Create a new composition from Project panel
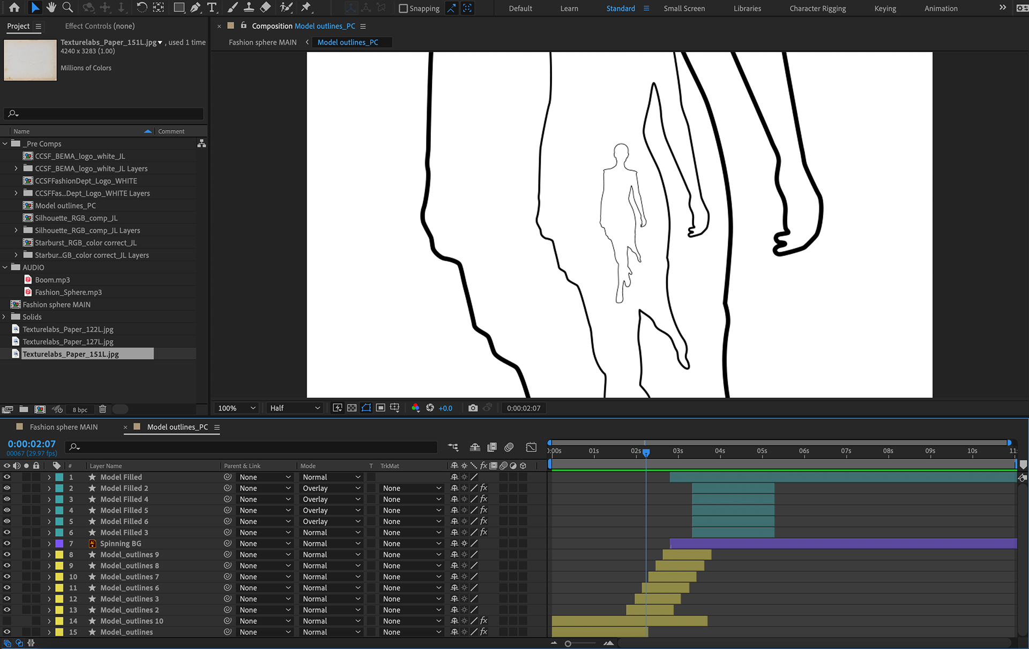Viewport: 1029px width, 649px height. pyautogui.click(x=40, y=410)
